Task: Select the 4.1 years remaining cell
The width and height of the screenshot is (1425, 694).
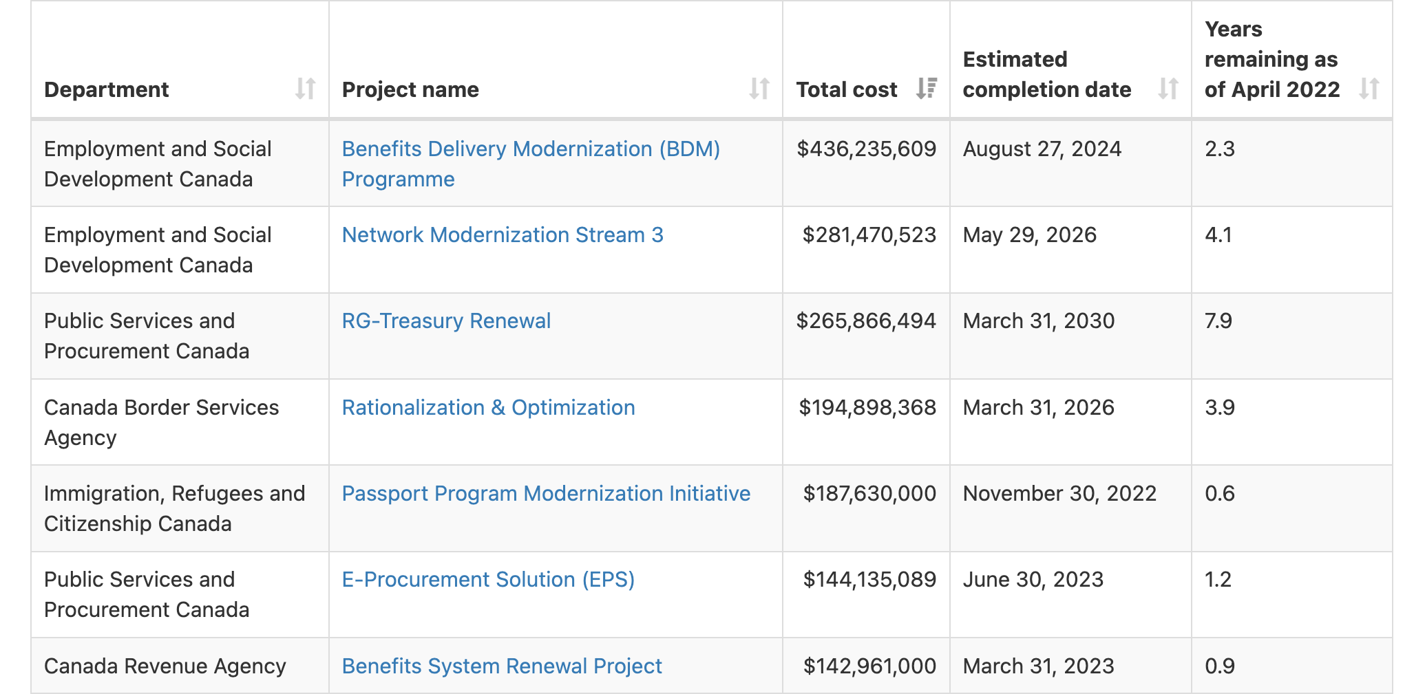Action: [1292, 250]
